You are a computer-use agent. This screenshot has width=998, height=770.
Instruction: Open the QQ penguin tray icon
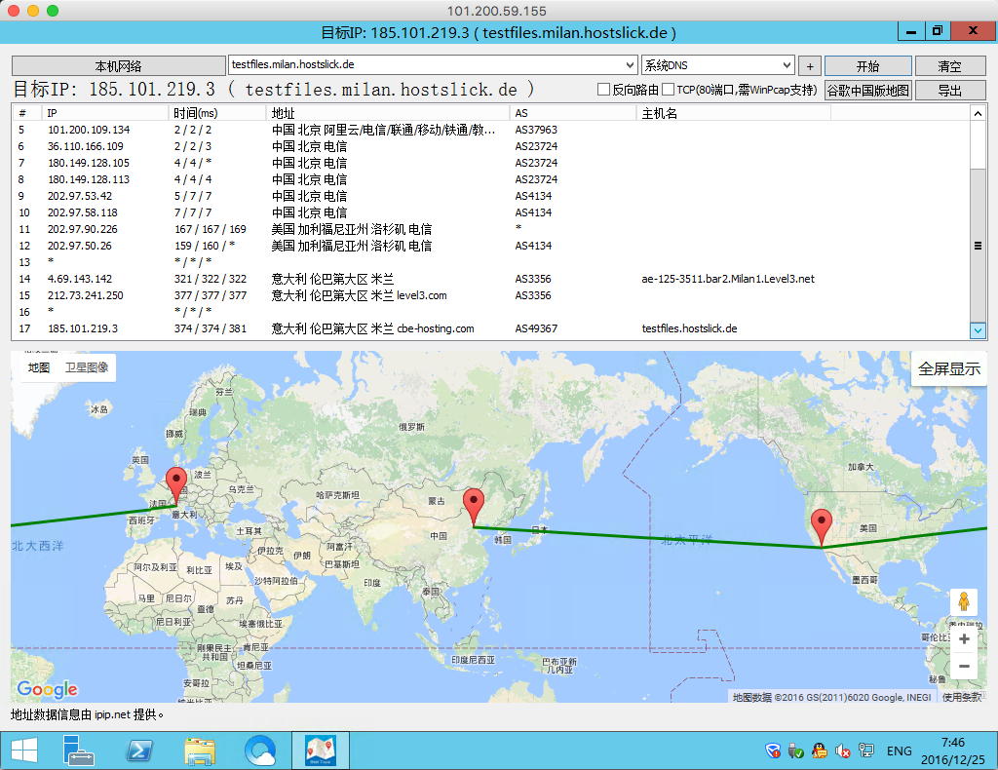(x=819, y=751)
